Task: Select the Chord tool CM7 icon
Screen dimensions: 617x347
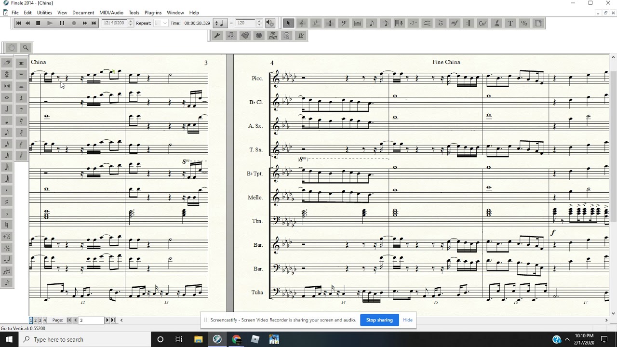Action: pos(483,23)
